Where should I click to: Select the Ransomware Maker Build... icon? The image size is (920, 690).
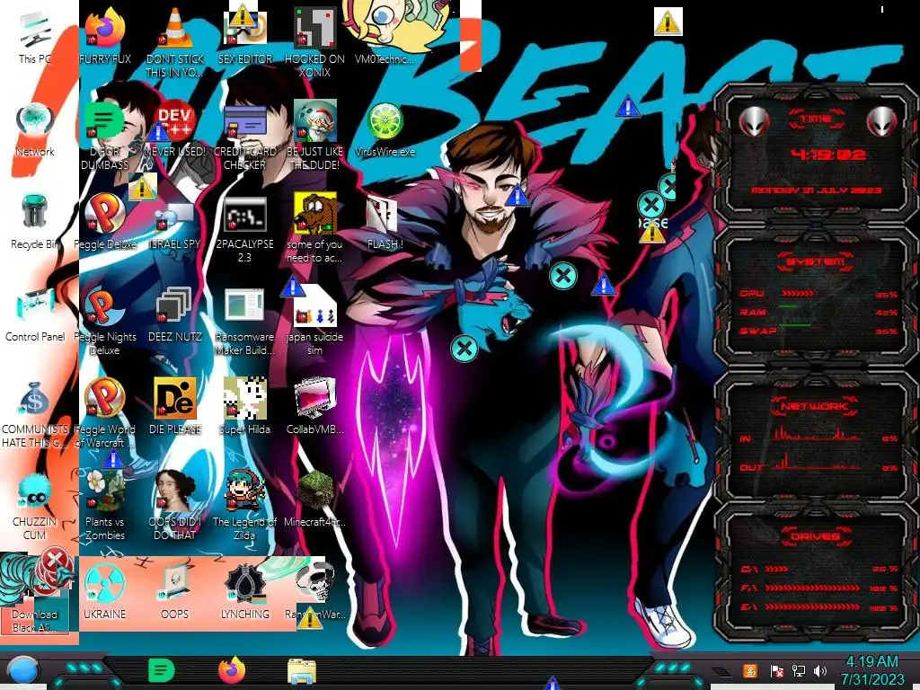[245, 321]
